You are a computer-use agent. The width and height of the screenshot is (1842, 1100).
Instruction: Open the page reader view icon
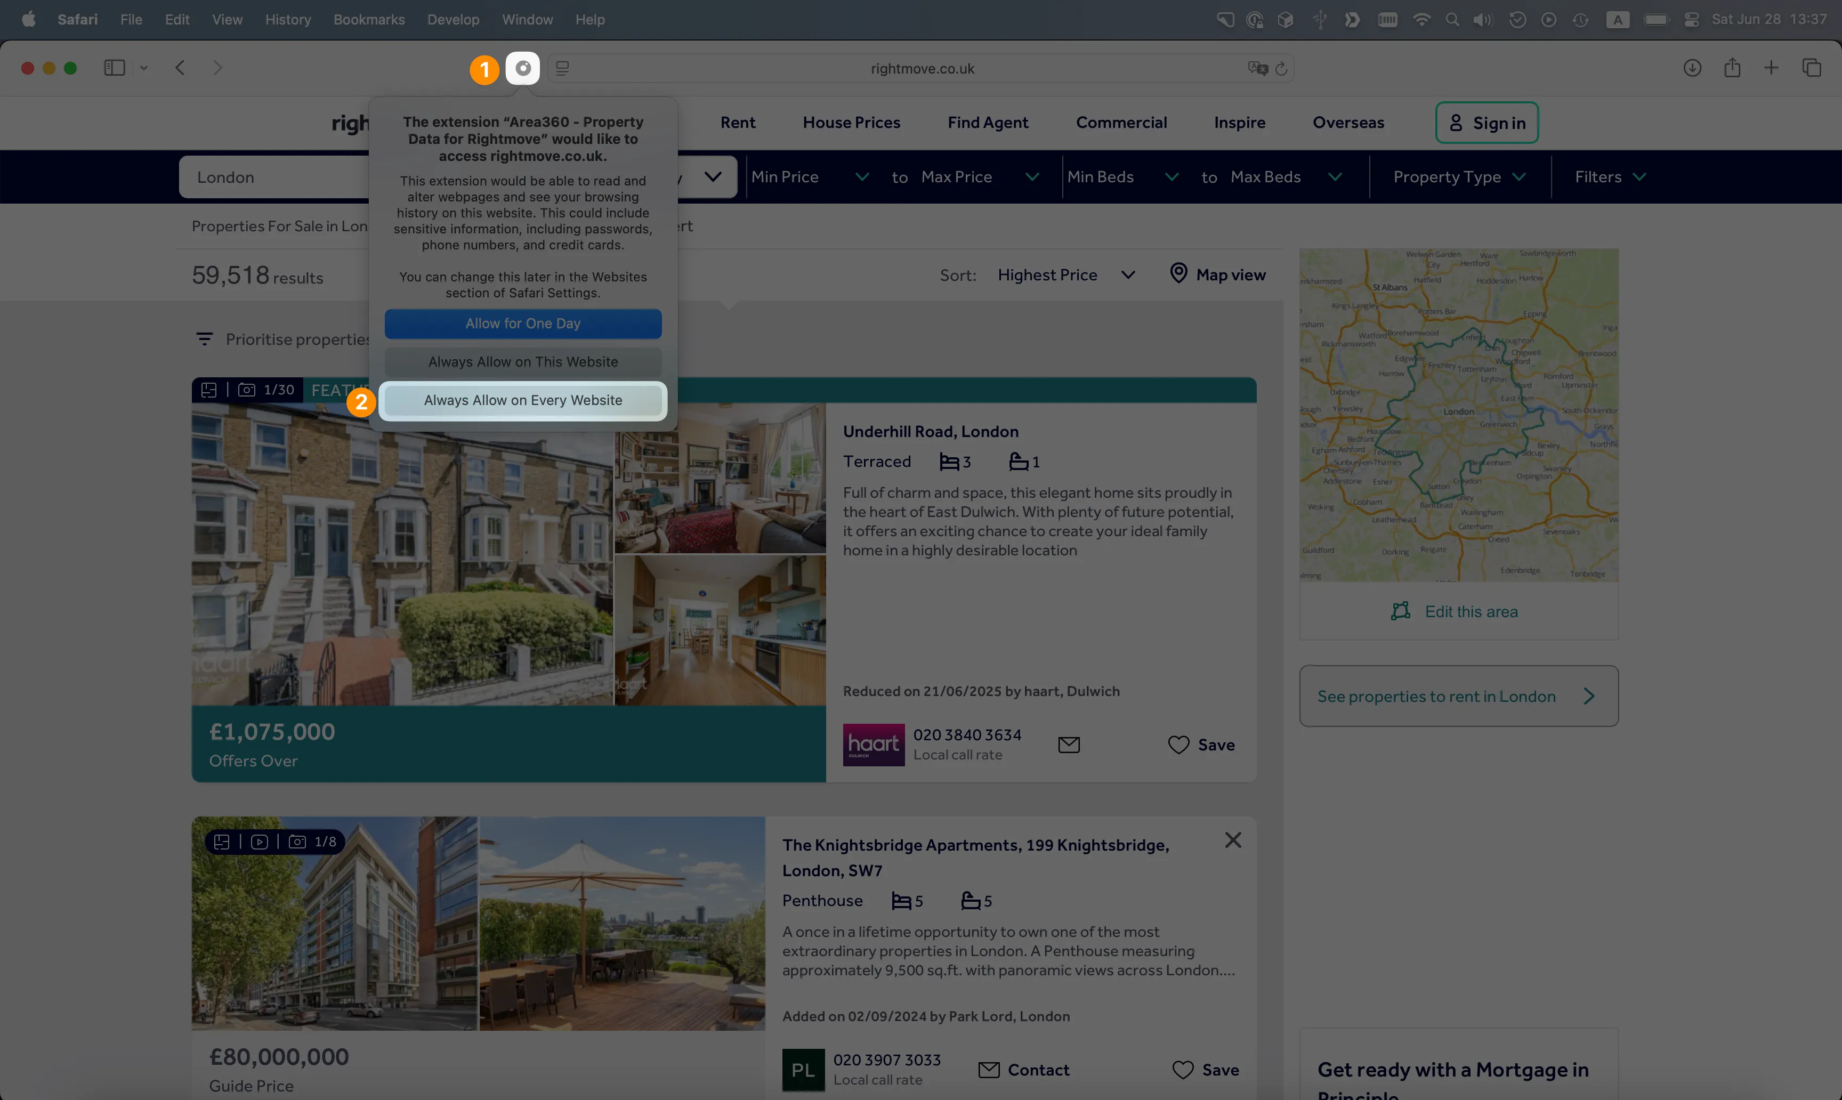563,68
